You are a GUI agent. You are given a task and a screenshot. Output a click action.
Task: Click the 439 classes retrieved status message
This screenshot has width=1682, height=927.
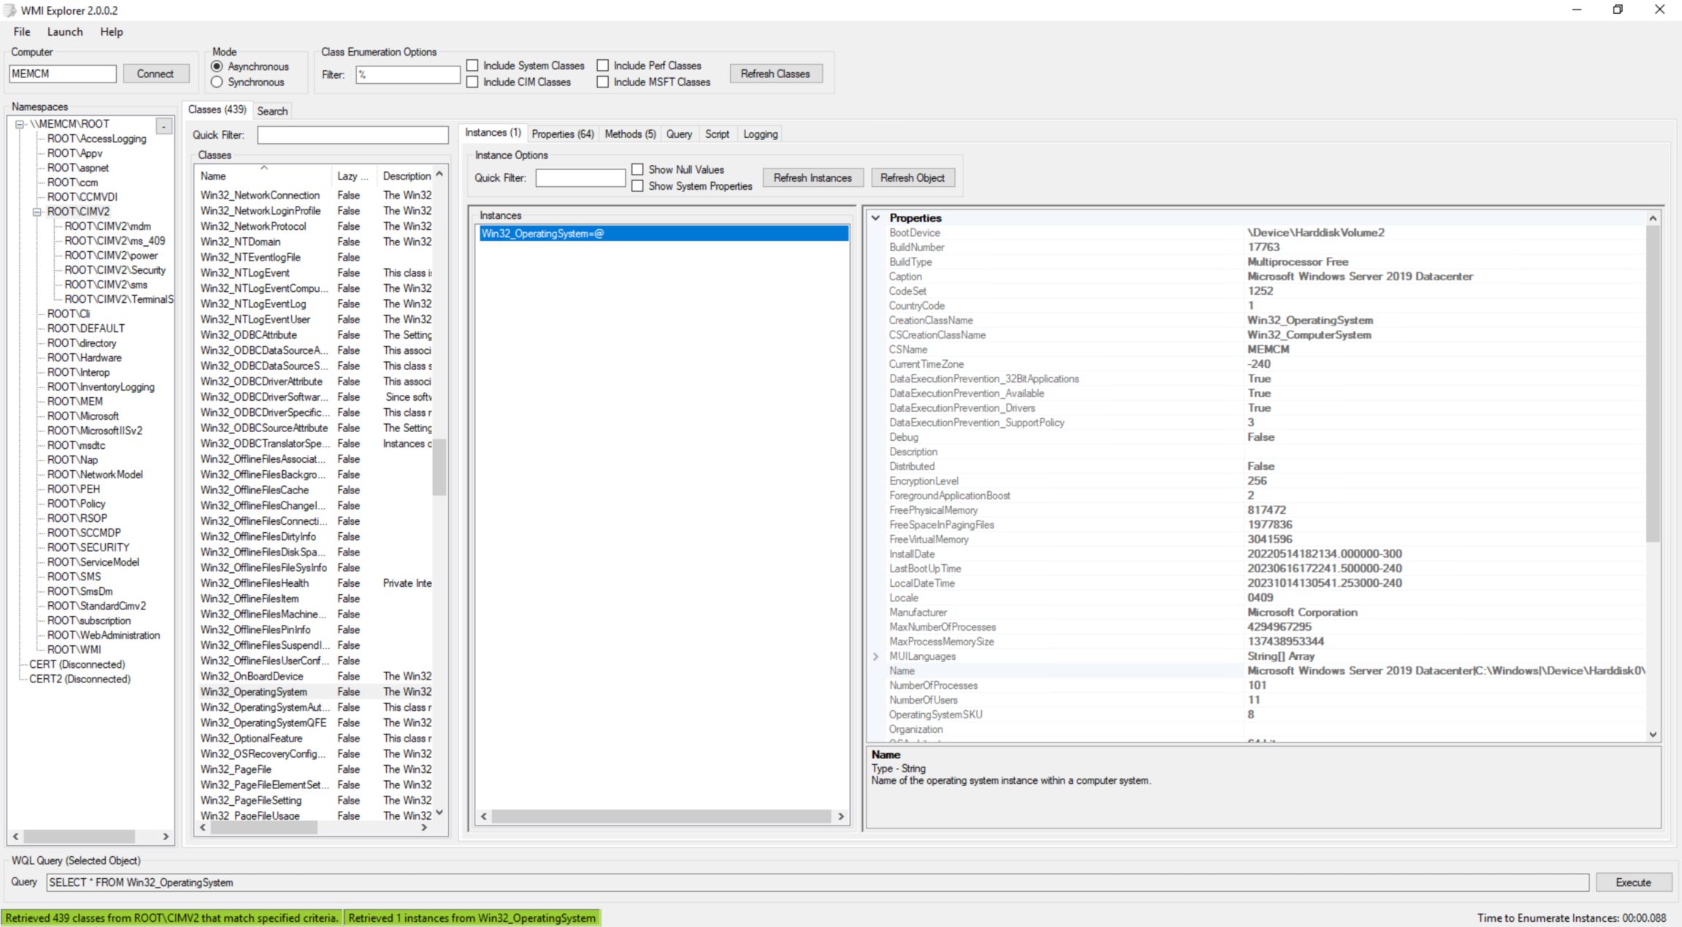(172, 918)
